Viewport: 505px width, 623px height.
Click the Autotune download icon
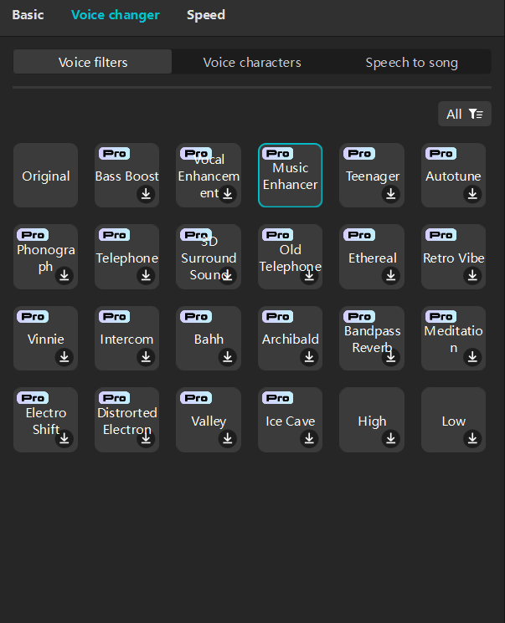tap(472, 194)
